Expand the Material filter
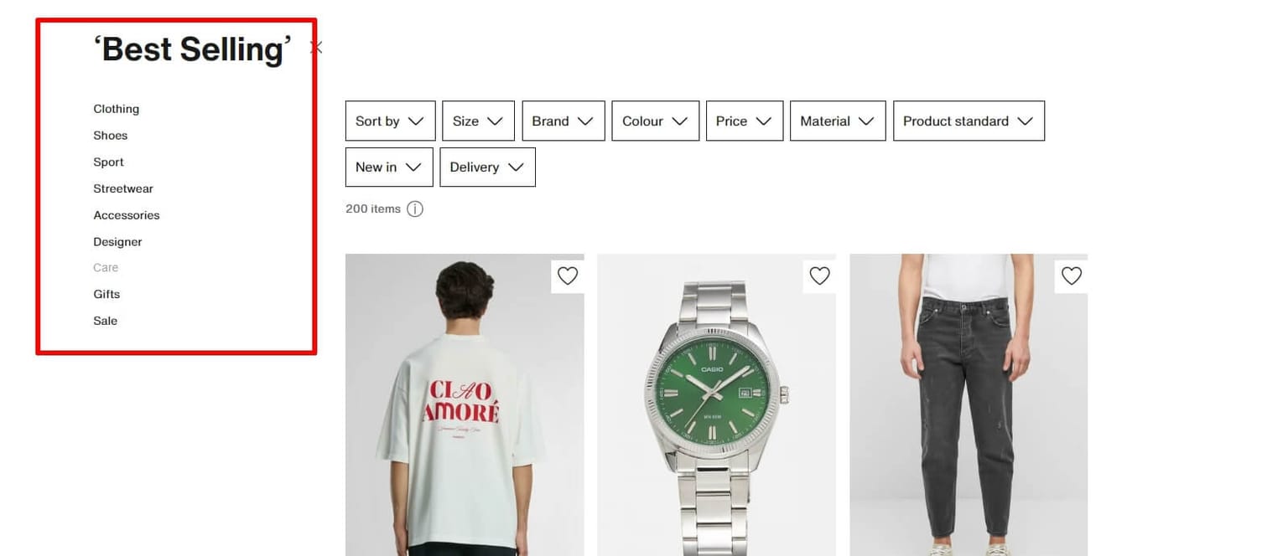 (x=837, y=121)
